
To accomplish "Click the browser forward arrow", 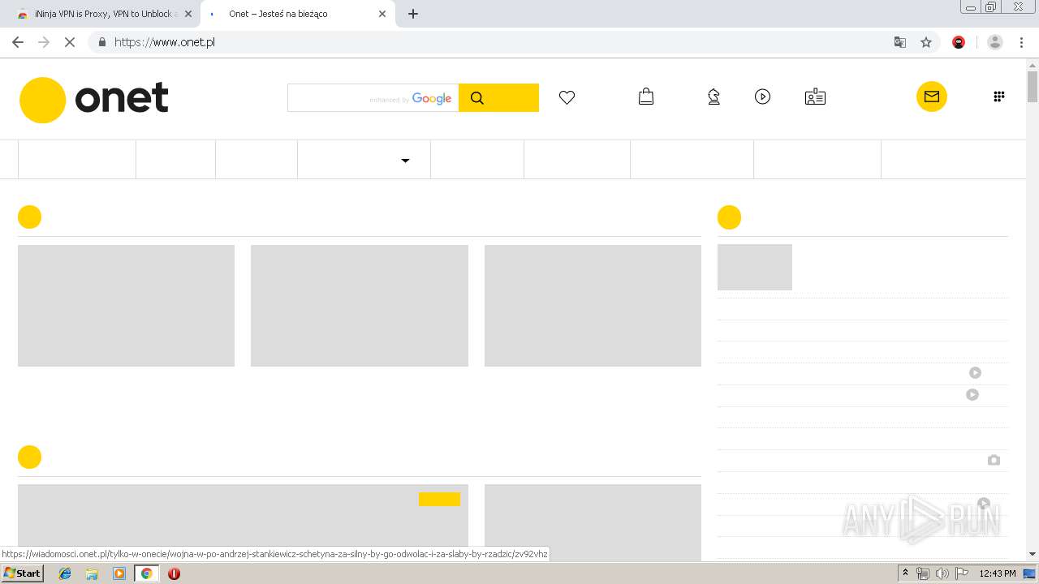I will pyautogui.click(x=44, y=42).
